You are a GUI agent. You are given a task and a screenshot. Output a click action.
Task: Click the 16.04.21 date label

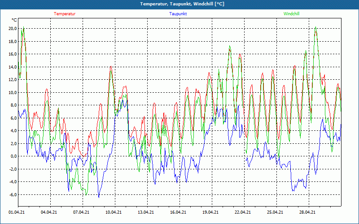click(x=178, y=212)
